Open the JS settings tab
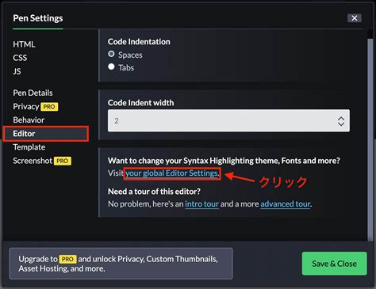The height and width of the screenshot is (289, 376). 17,71
